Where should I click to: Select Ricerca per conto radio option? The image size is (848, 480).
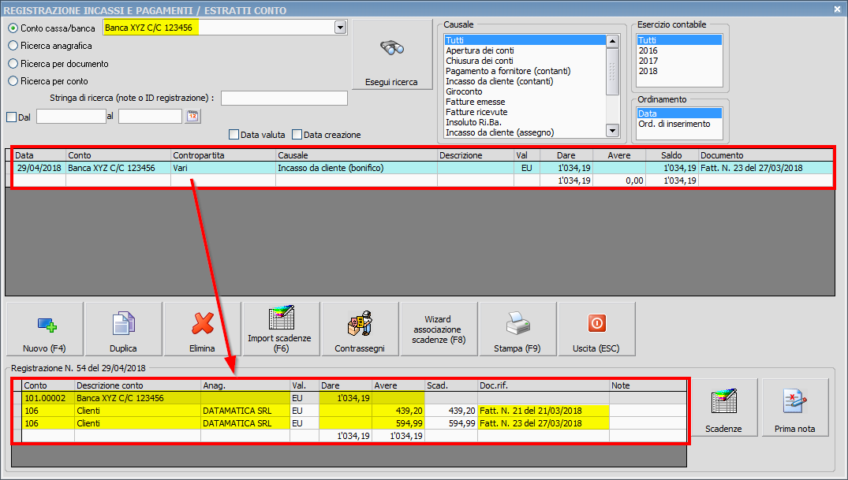(13, 81)
